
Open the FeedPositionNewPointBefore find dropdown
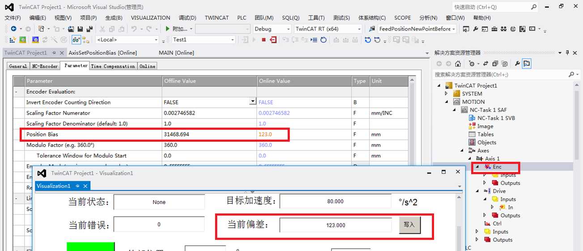pos(453,29)
